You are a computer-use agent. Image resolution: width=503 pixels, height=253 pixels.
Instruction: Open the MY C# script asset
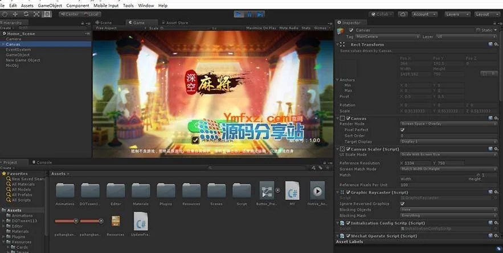click(292, 190)
